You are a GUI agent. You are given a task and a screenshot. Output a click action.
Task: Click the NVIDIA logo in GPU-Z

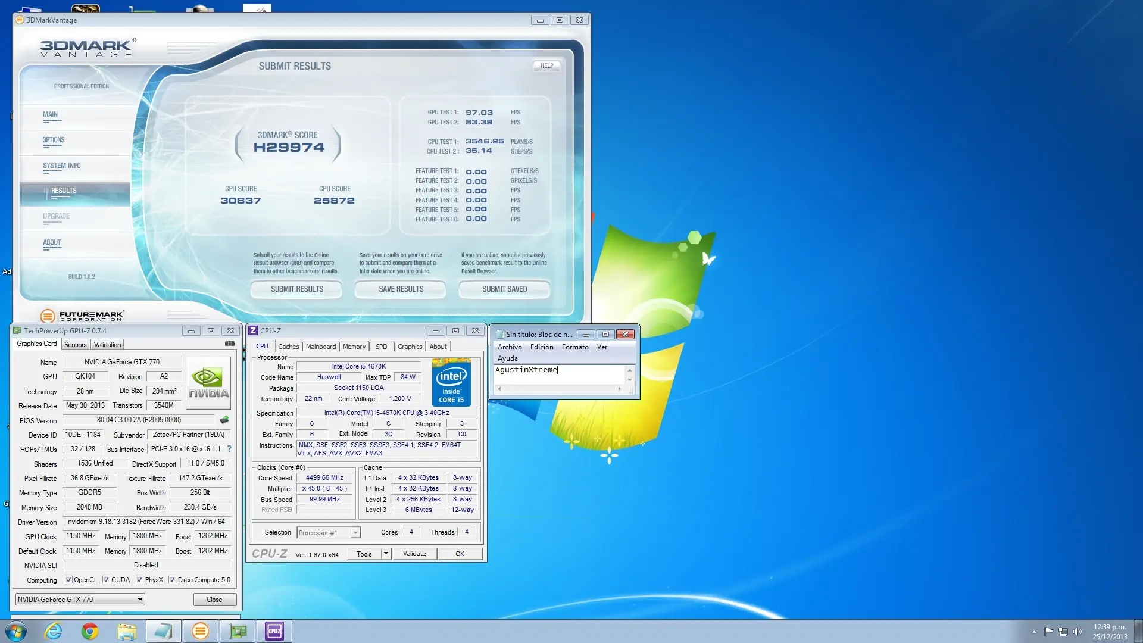coord(208,383)
